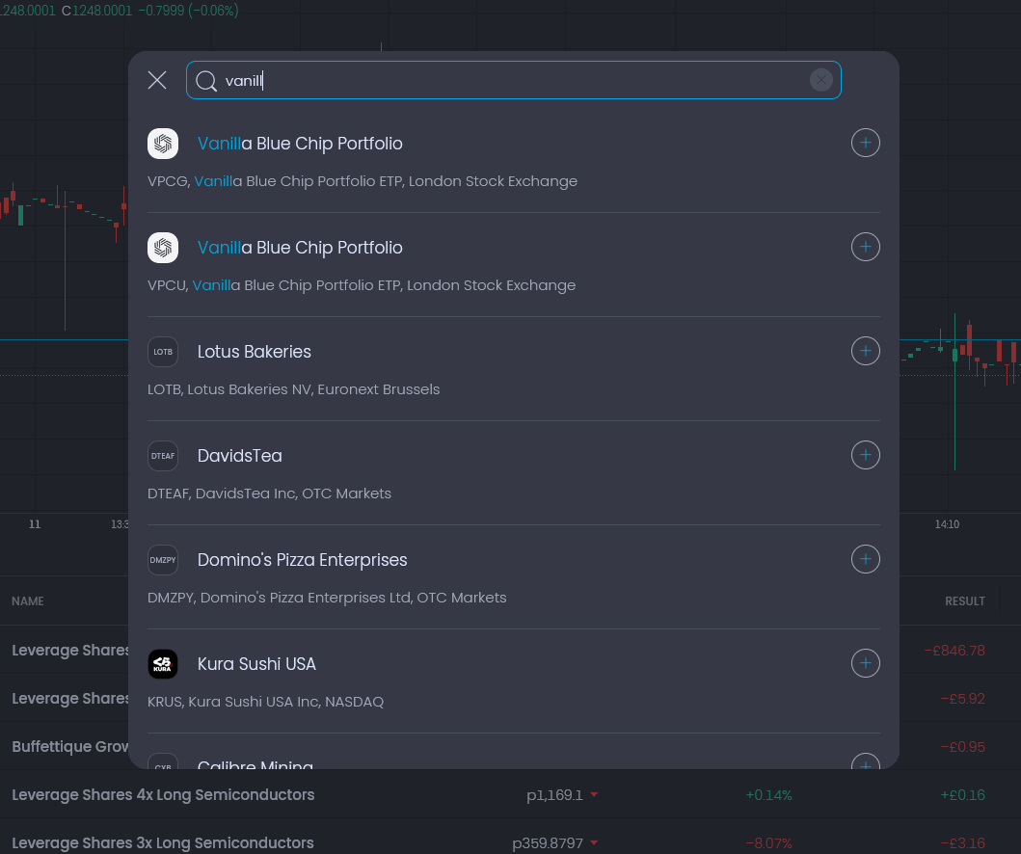Open the Kura Sushi USA result title

[256, 664]
